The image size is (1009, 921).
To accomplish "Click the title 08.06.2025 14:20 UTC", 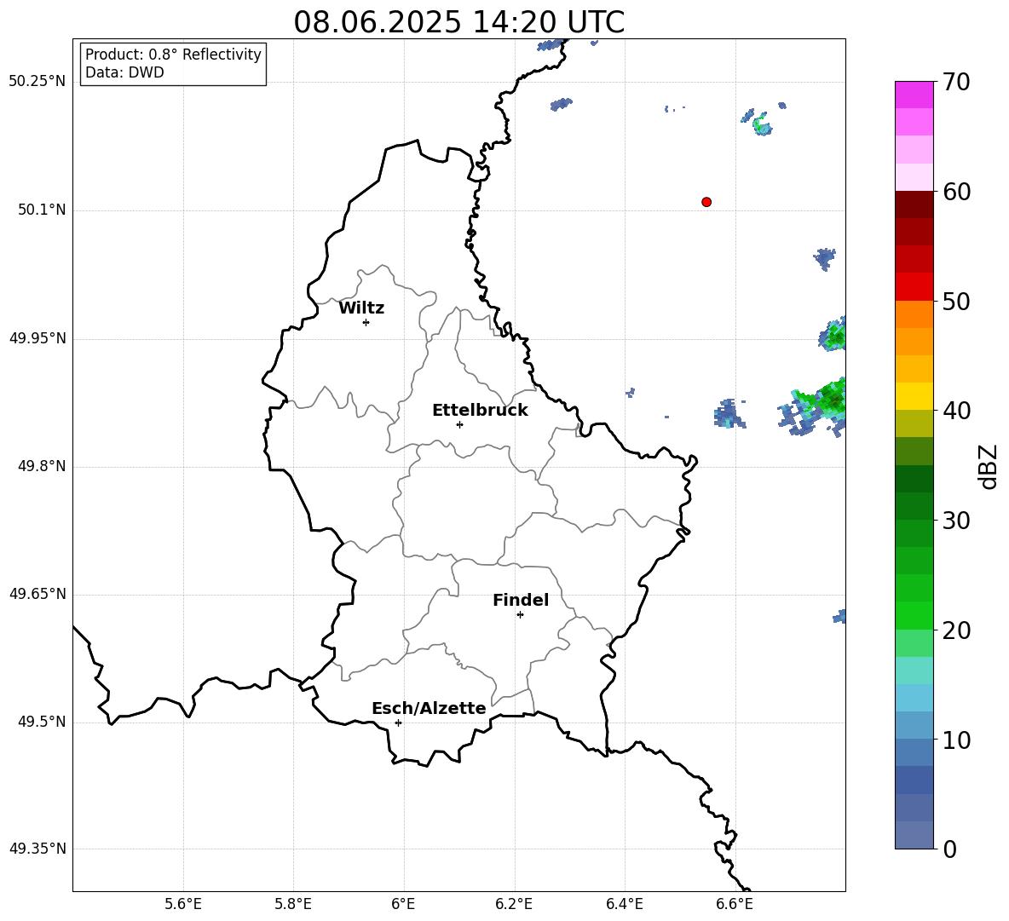I will pos(458,22).
